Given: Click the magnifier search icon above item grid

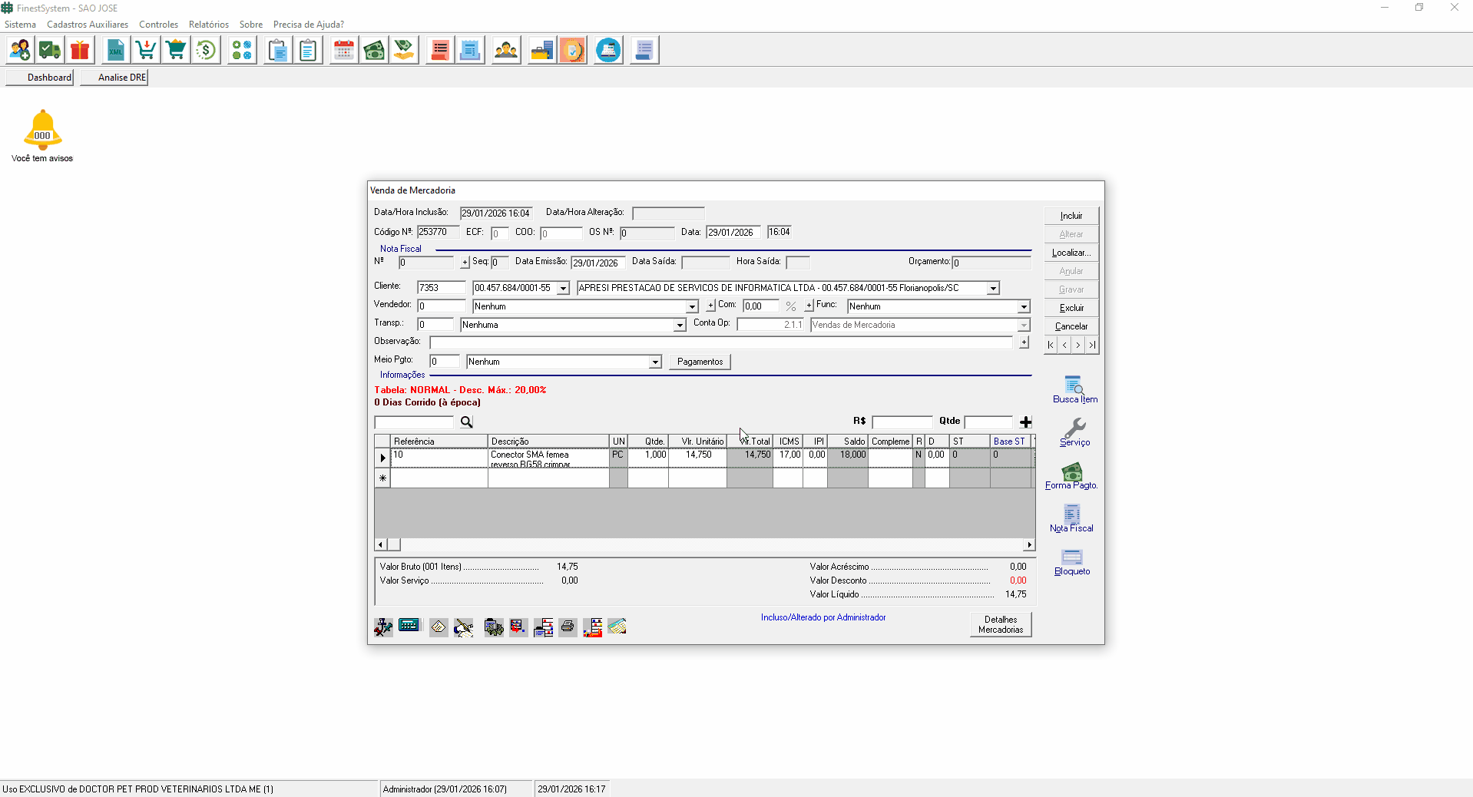Looking at the screenshot, I should click(466, 422).
